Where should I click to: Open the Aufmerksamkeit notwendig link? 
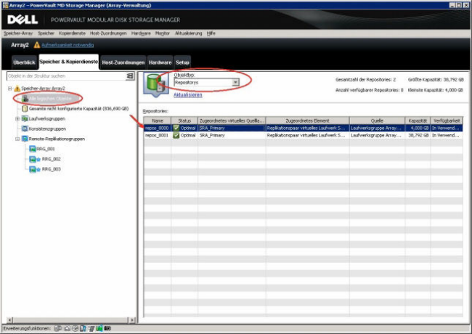click(x=68, y=45)
